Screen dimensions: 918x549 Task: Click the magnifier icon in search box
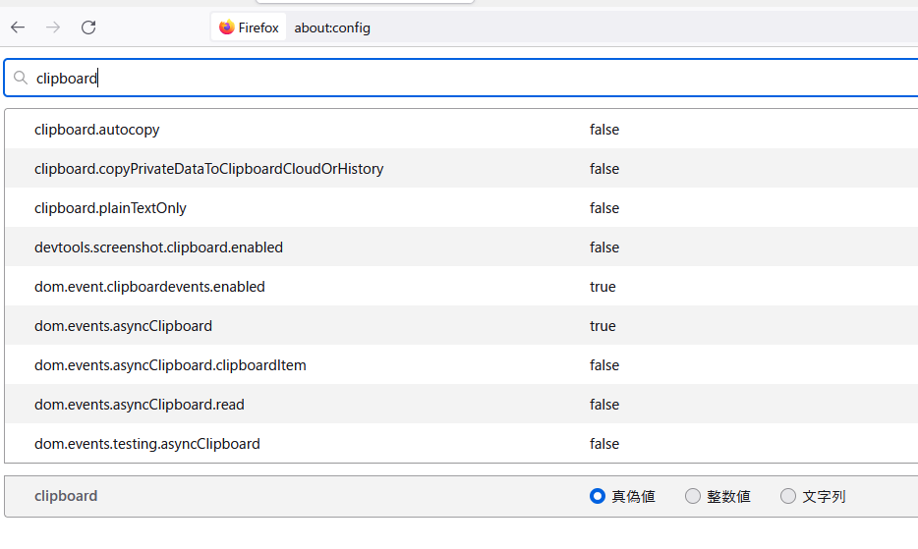tap(21, 78)
